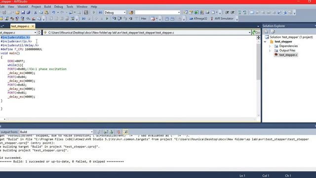The width and height of the screenshot is (316, 178).
Task: Open the Debug configuration dropdown
Action: coord(124,12)
